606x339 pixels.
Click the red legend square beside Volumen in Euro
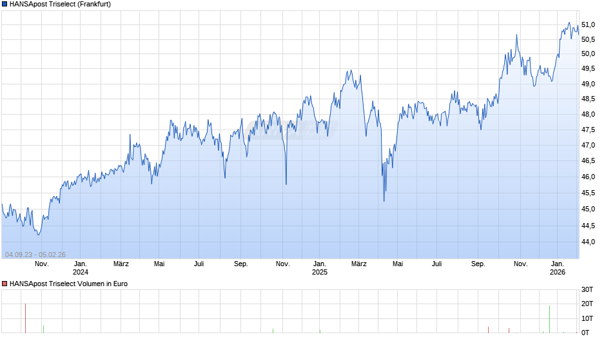tap(5, 284)
